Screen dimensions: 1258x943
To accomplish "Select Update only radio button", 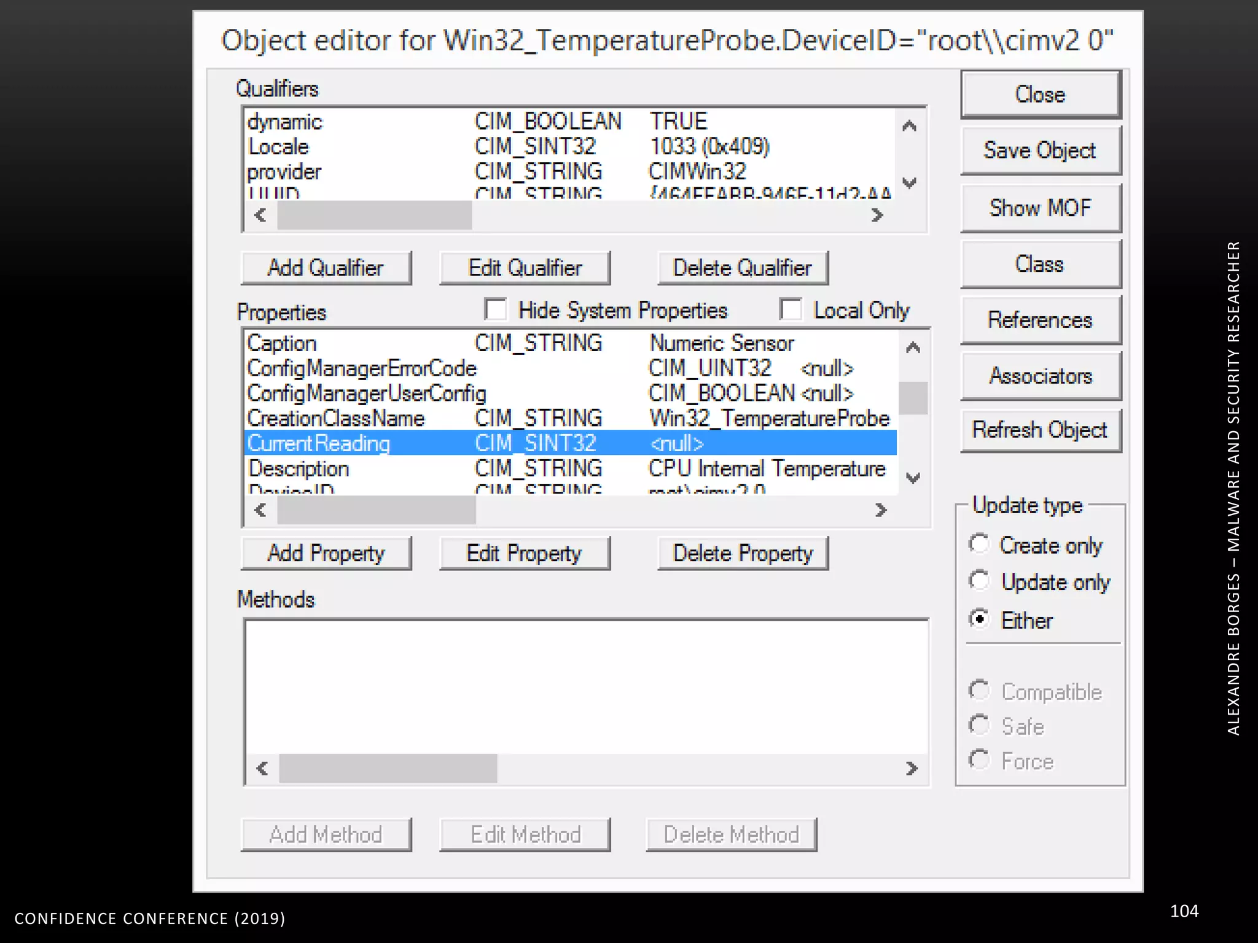I will pyautogui.click(x=979, y=581).
